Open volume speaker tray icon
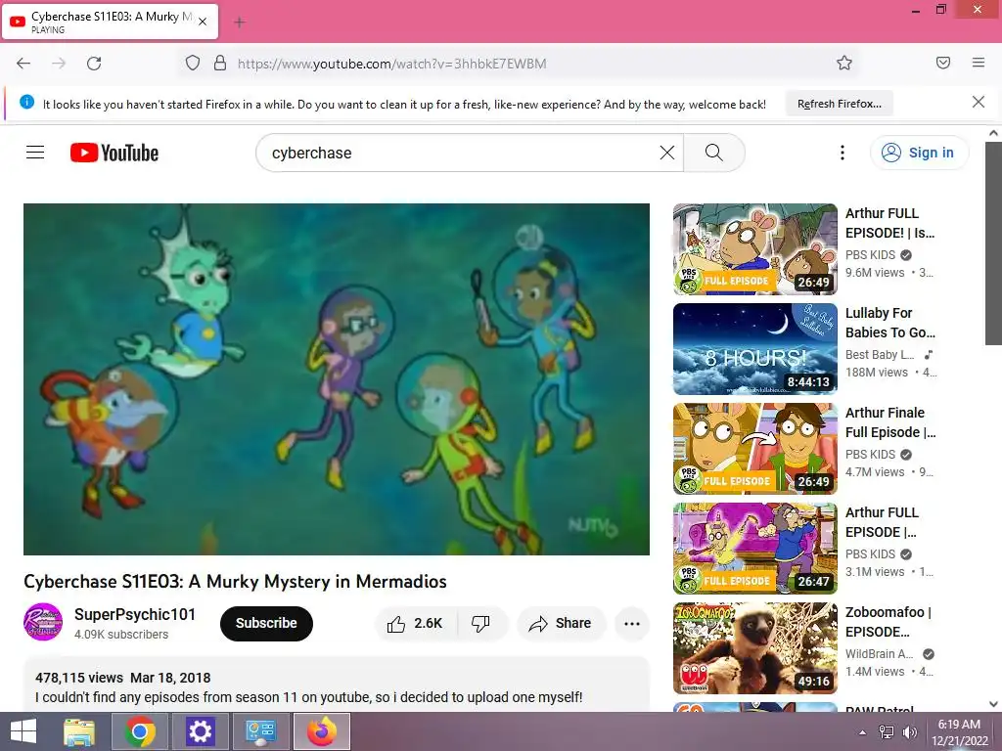Viewport: 1002px width, 751px height. pos(909,732)
